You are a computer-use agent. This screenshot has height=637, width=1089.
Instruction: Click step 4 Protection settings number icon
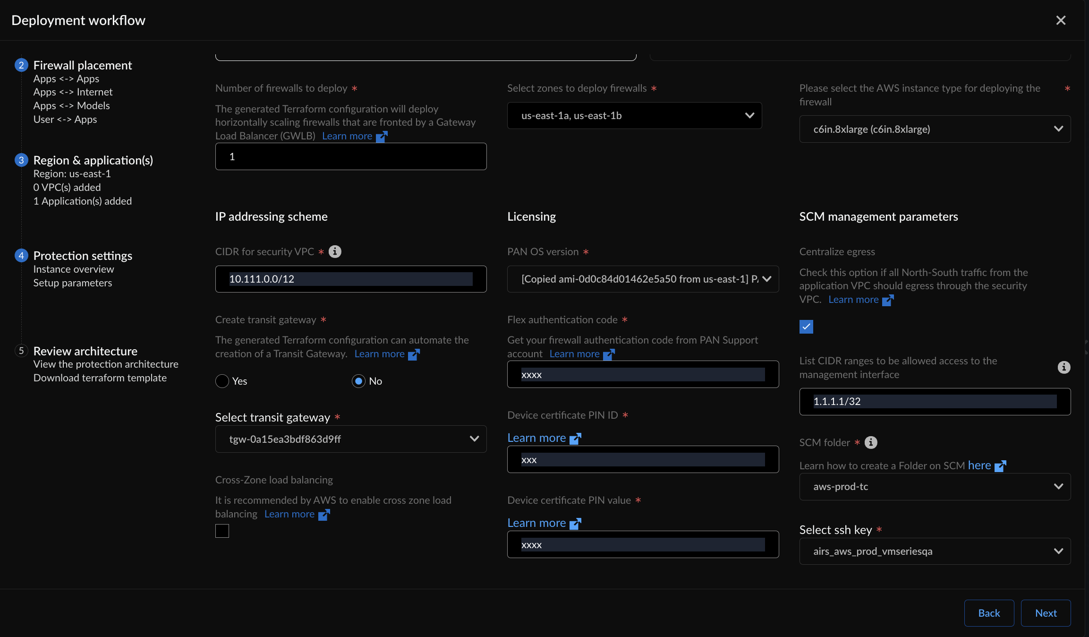pos(21,256)
